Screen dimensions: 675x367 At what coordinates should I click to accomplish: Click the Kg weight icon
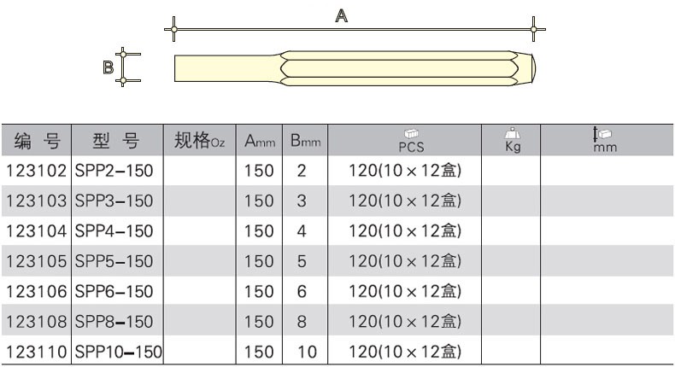click(513, 134)
